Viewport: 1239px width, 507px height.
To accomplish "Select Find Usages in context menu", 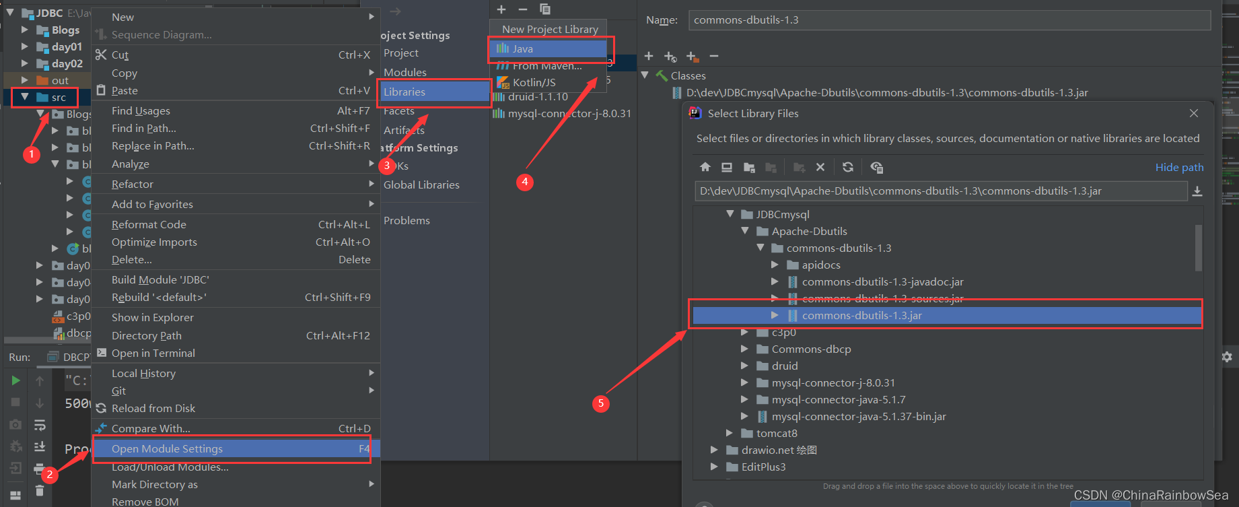I will [x=236, y=110].
